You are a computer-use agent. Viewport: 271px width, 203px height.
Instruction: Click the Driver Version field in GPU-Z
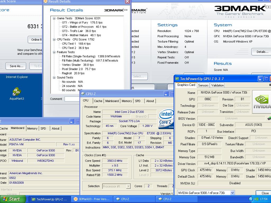tap(234, 163)
